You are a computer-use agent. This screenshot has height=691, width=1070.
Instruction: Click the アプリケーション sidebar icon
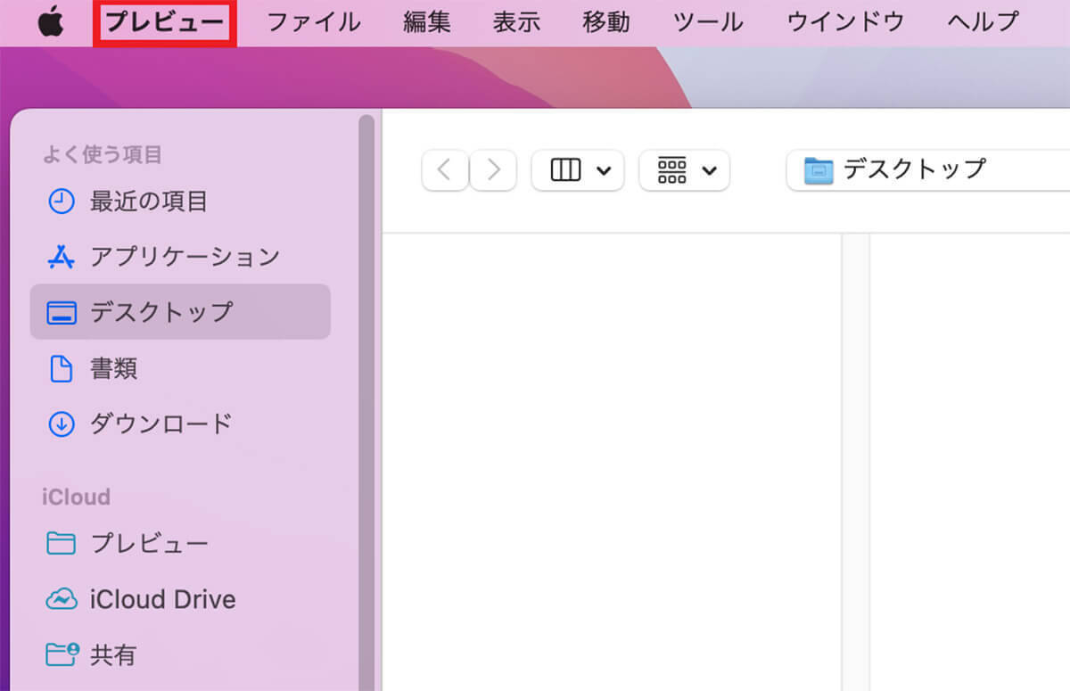[x=61, y=258]
